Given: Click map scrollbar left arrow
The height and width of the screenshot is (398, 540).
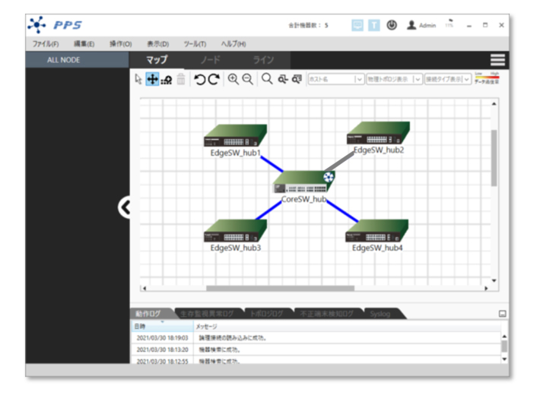Looking at the screenshot, I should (145, 289).
